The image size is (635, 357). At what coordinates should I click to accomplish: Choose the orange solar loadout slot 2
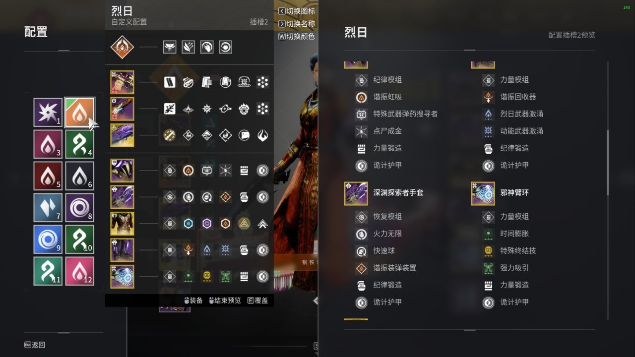[x=79, y=112]
